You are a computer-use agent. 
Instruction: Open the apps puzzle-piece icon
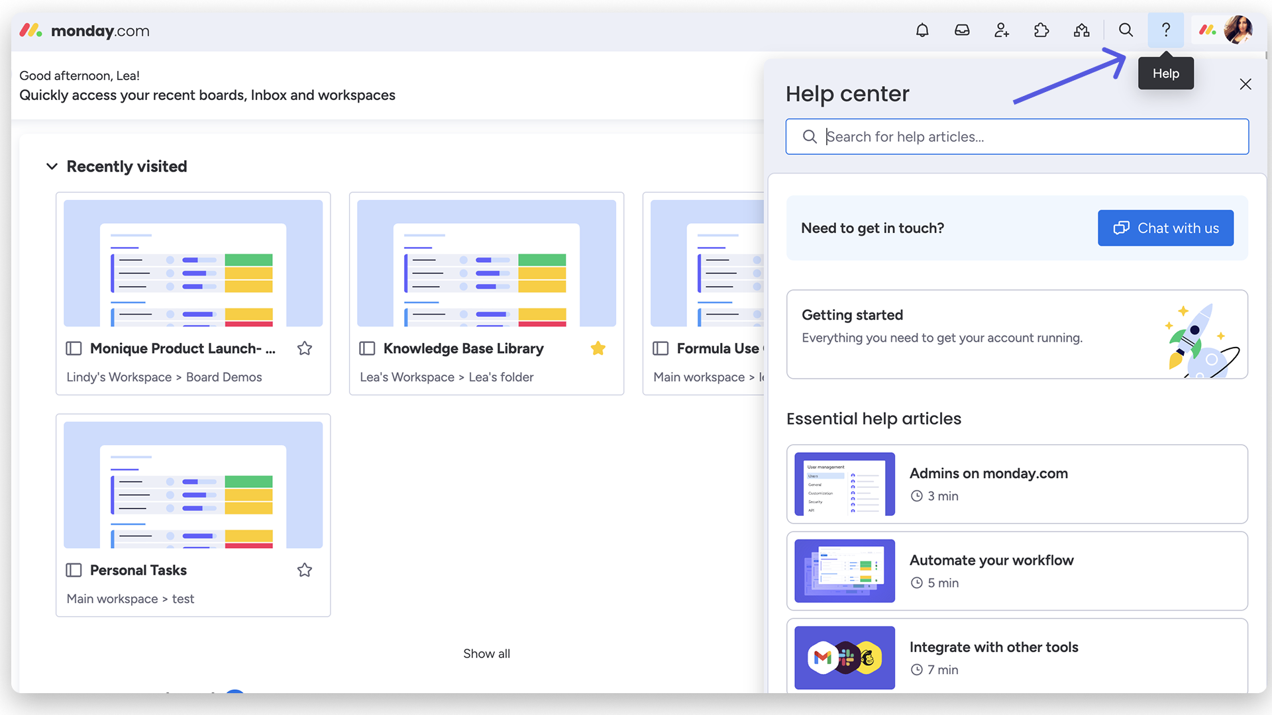pyautogui.click(x=1041, y=30)
